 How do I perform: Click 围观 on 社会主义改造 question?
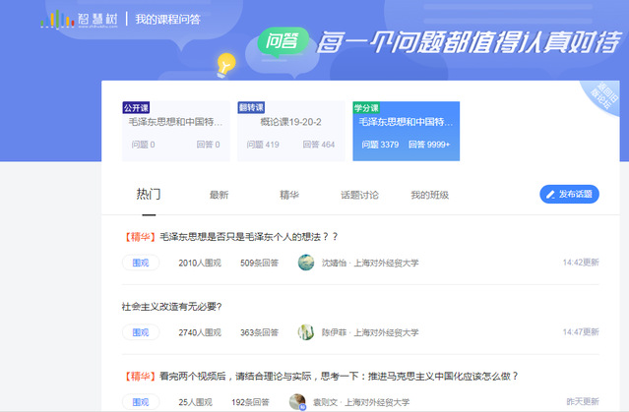[141, 332]
